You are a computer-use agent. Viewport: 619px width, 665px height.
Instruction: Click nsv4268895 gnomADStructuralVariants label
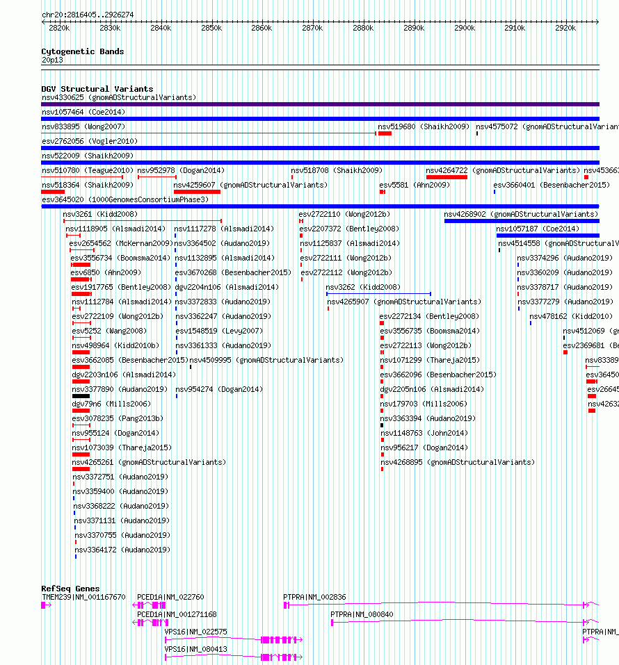pyautogui.click(x=458, y=462)
